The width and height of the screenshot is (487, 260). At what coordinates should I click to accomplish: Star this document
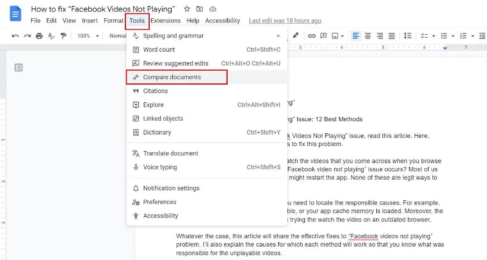point(187,9)
